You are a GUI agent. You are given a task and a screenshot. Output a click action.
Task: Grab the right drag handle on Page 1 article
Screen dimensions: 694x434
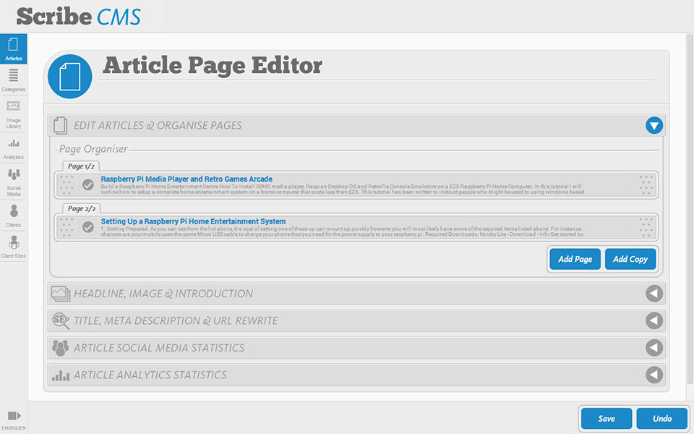tap(645, 185)
